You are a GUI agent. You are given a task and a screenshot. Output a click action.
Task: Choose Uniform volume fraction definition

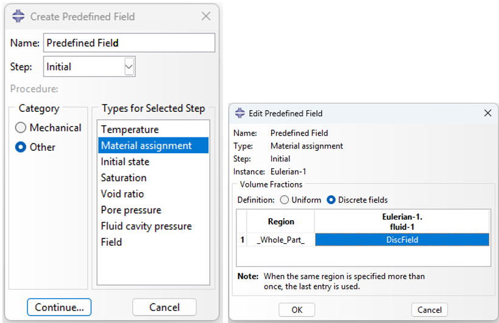pos(285,200)
